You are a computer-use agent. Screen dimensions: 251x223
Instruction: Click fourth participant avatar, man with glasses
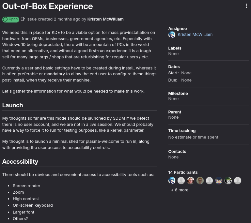click(200, 181)
